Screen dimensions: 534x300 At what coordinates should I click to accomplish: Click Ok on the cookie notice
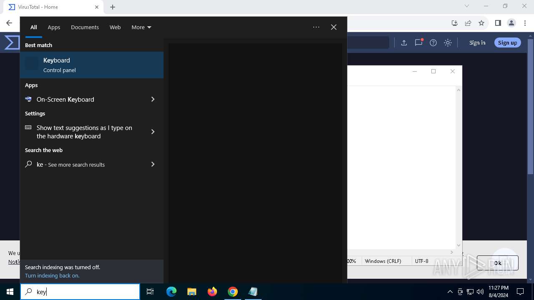pyautogui.click(x=497, y=263)
